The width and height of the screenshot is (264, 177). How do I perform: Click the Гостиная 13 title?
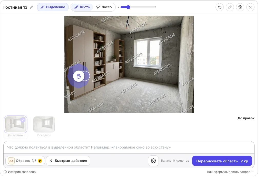(x=15, y=7)
